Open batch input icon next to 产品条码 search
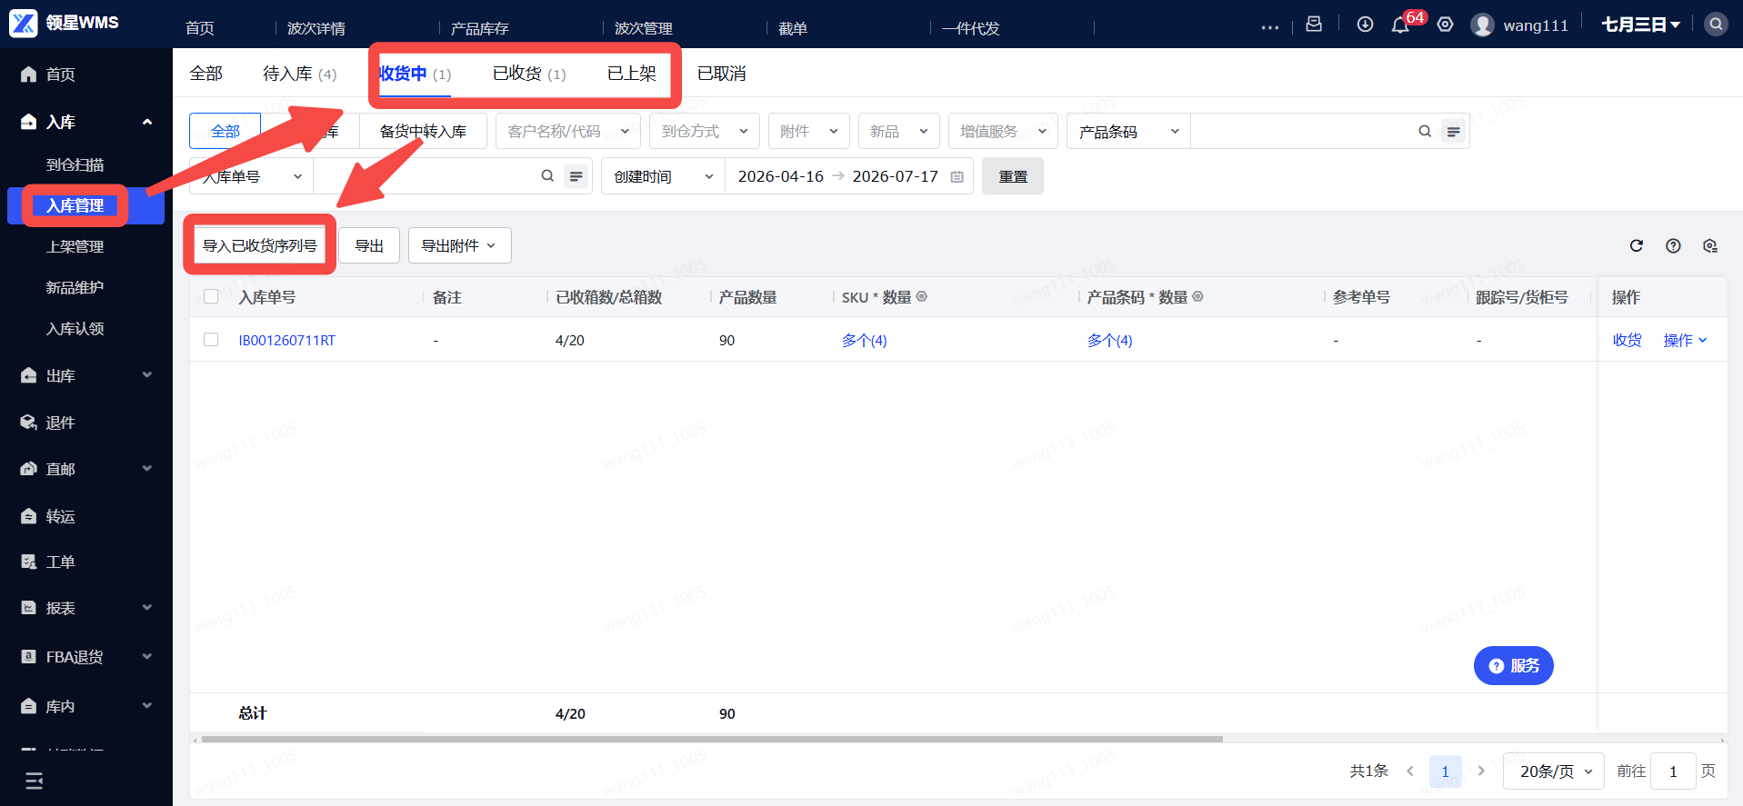 point(1454,132)
